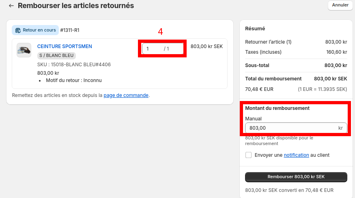
Task: Select the Total du remboursement row
Action: pyautogui.click(x=296, y=79)
